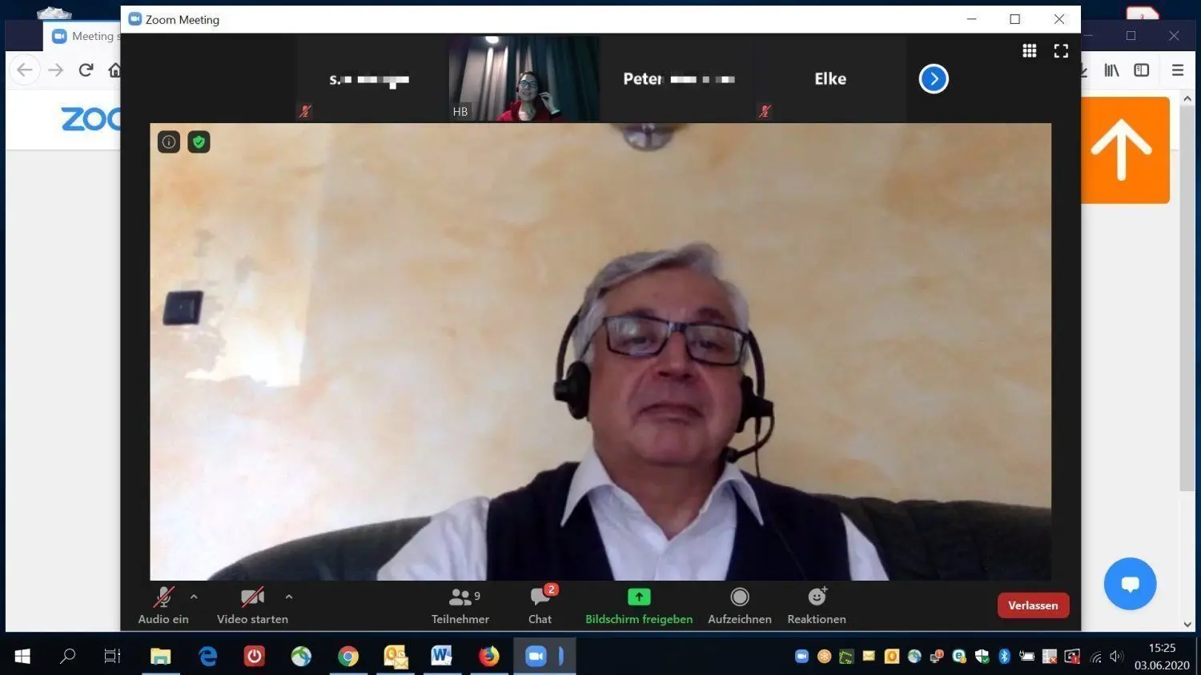Start recording with Aufzeichnen
The image size is (1201, 675).
[739, 605]
